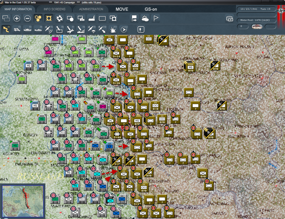Click the white gear icon in the toolbar
Image resolution: width=285 pixels, height=219 pixels.
pyautogui.click(x=60, y=18)
